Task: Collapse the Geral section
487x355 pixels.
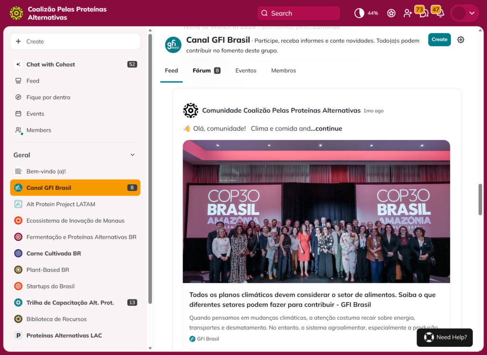Action: pos(132,155)
